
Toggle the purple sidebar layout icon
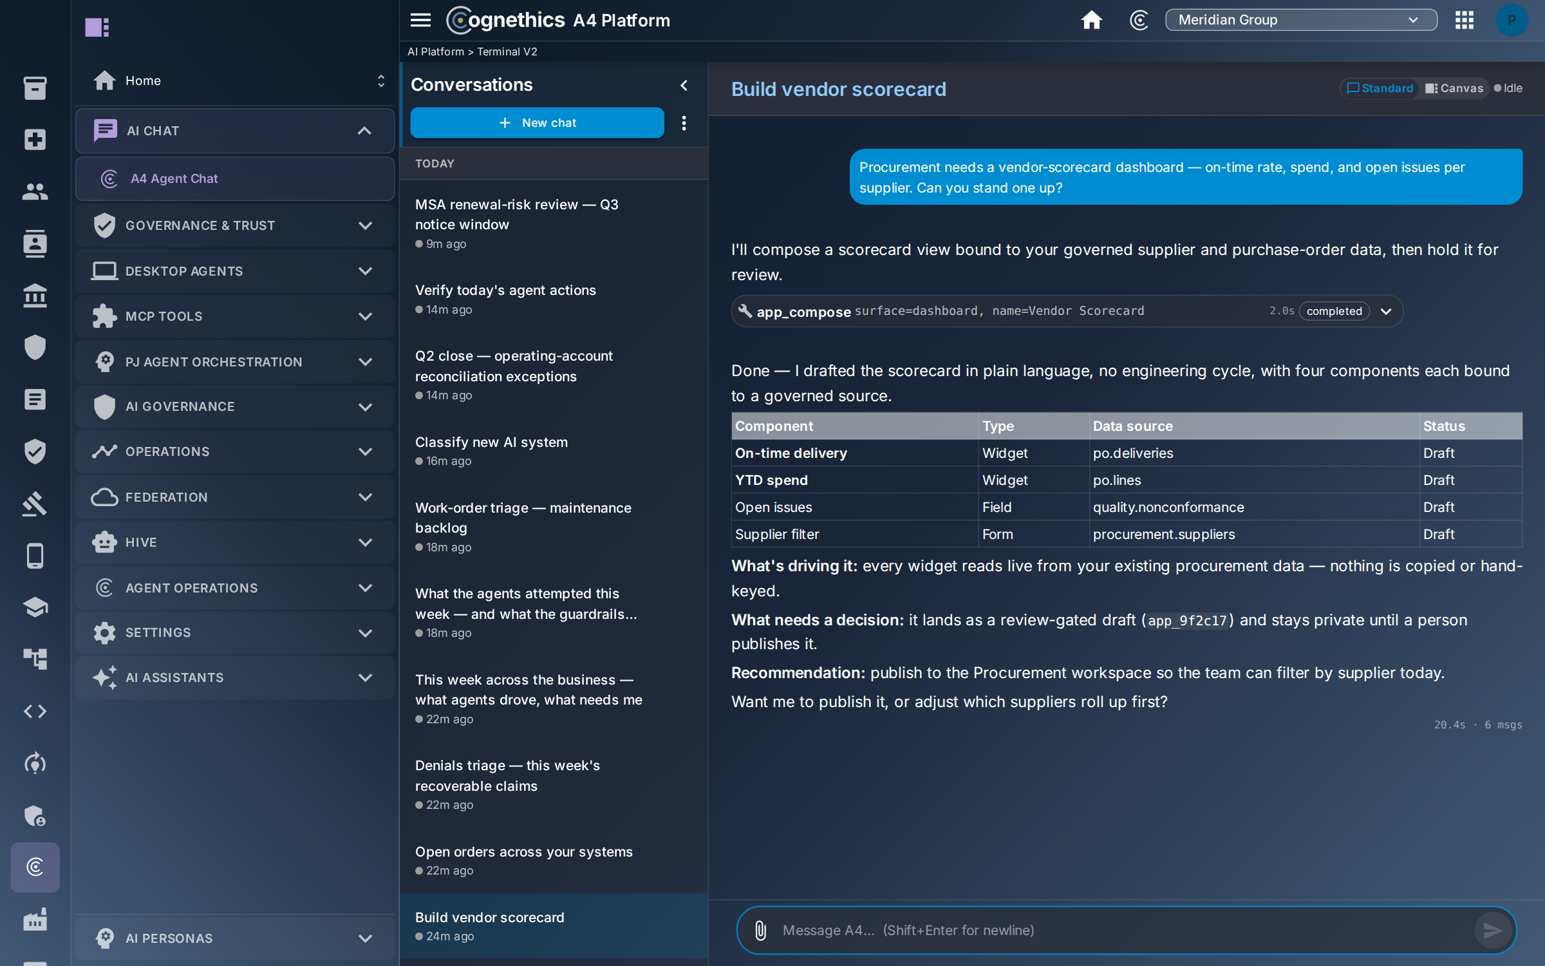click(x=97, y=27)
